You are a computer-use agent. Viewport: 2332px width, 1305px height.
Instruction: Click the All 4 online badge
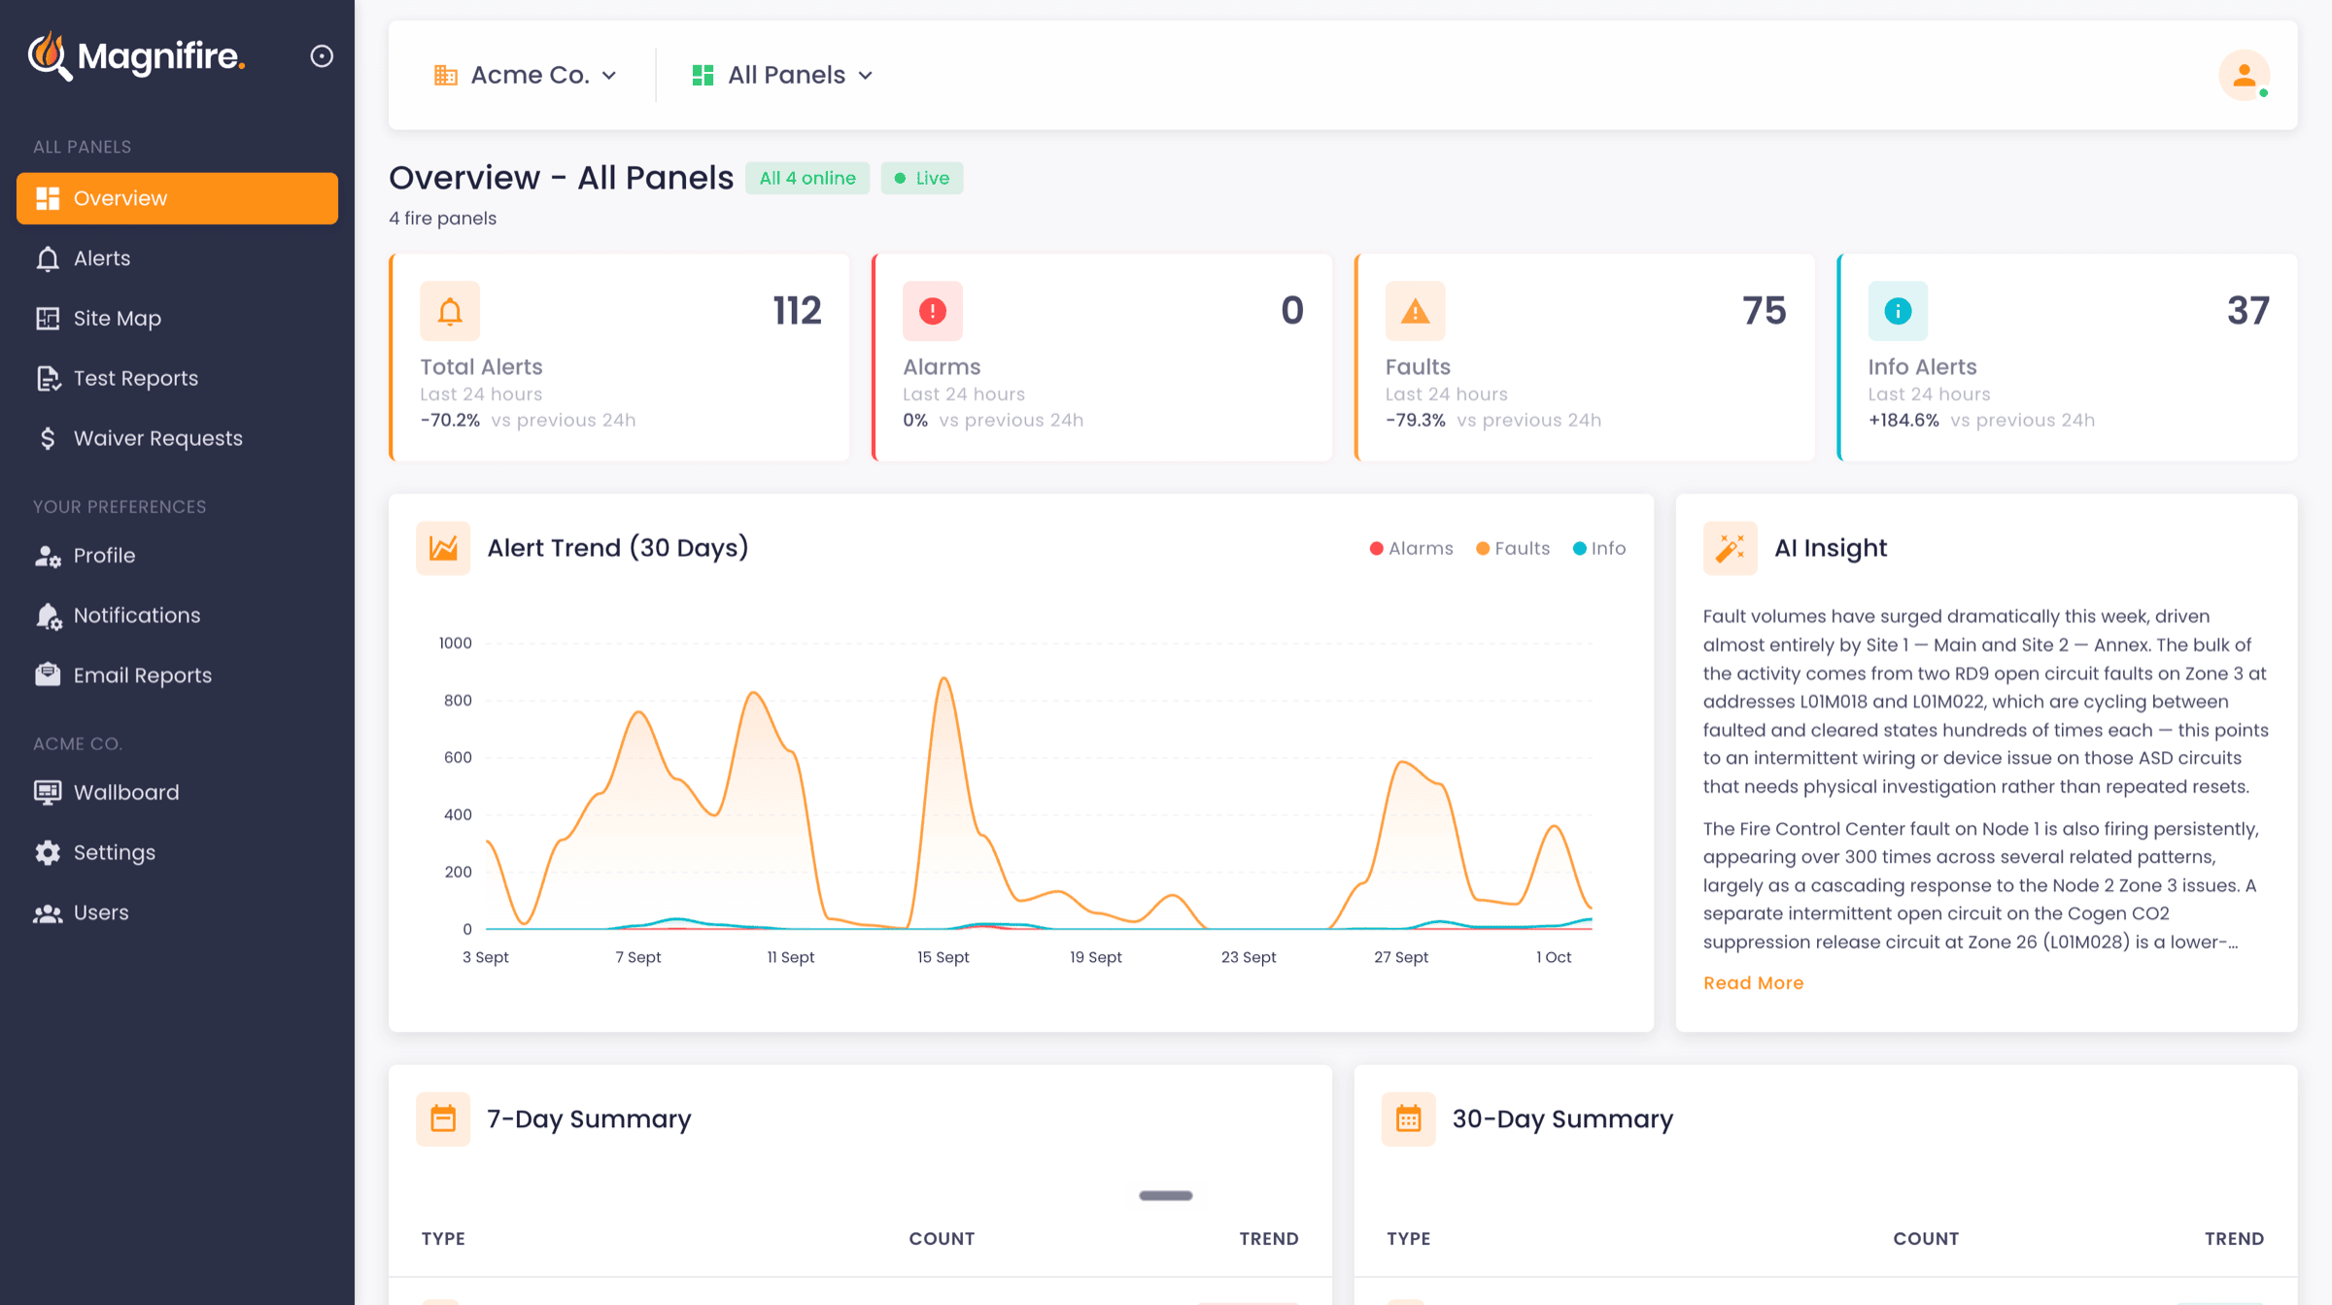807,178
